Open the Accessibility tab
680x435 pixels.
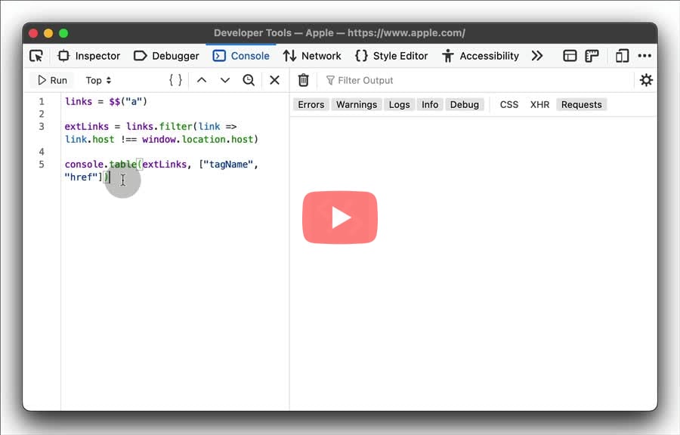[480, 56]
